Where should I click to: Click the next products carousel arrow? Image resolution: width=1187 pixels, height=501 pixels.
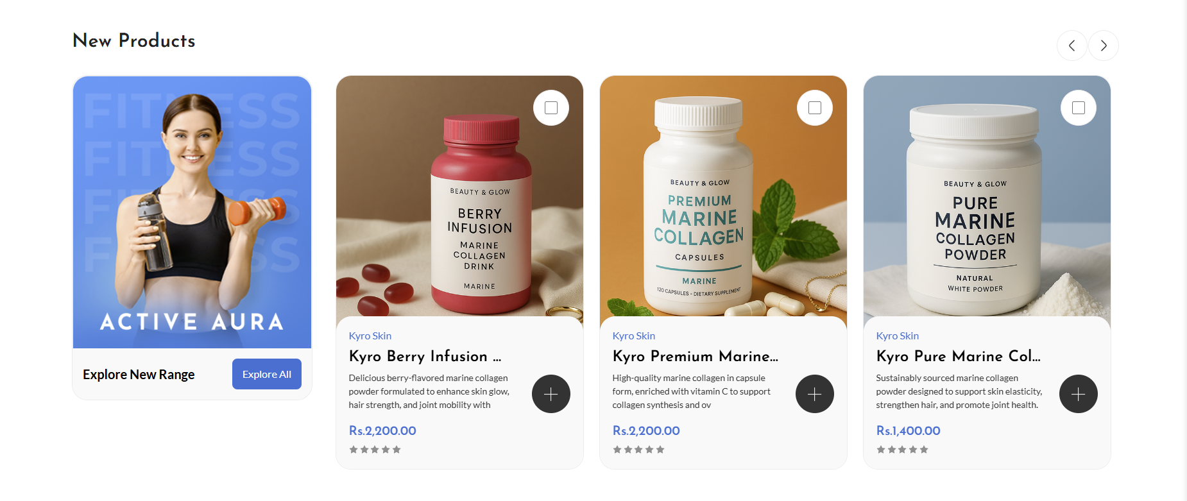[1104, 46]
